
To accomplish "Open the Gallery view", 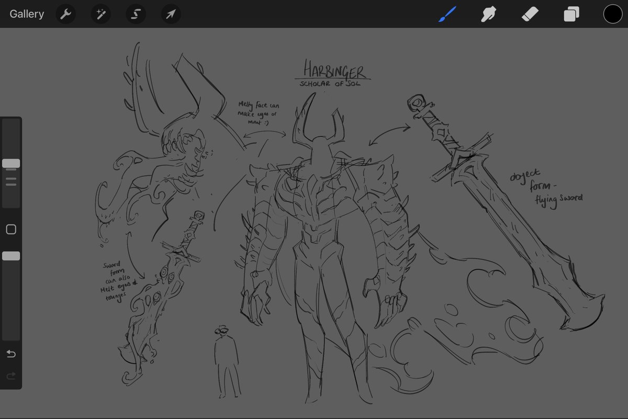I will pyautogui.click(x=27, y=14).
